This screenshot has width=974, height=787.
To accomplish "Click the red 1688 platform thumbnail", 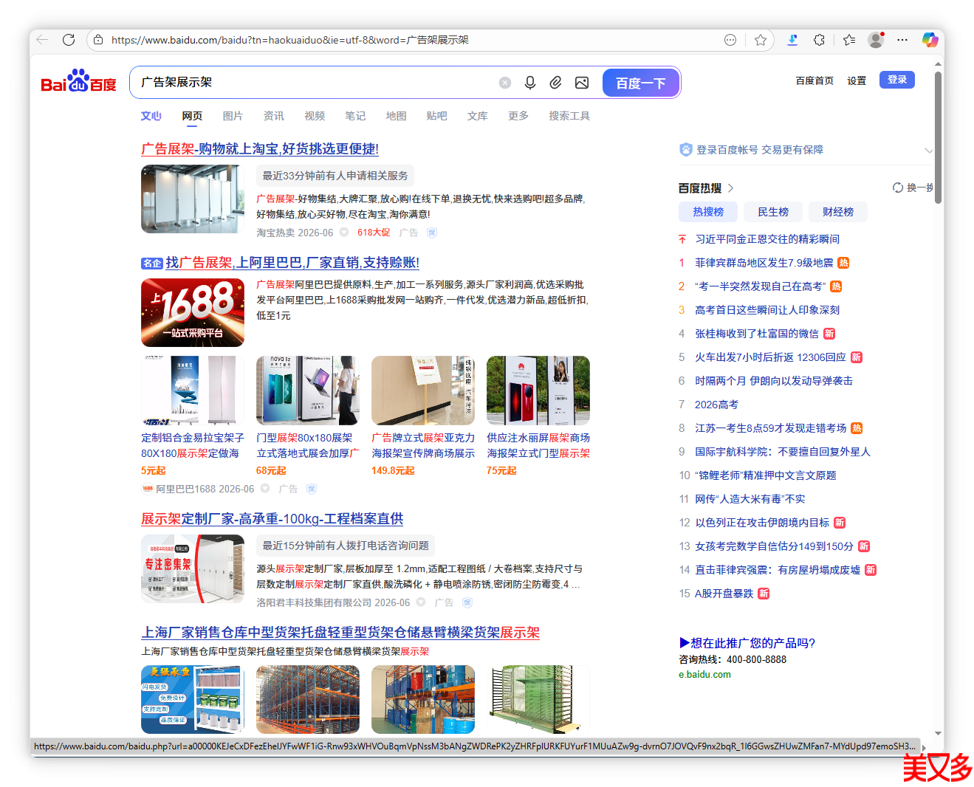I will tap(193, 312).
